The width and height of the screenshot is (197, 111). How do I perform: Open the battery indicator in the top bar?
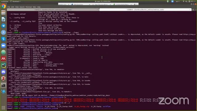191,1
